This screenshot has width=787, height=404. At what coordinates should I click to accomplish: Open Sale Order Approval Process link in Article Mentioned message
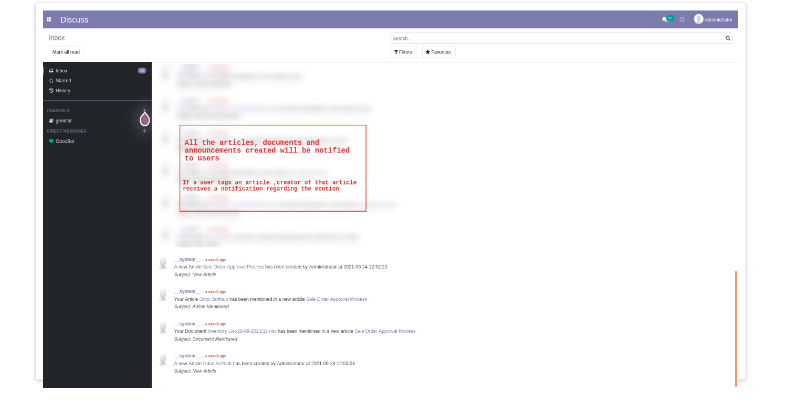(x=337, y=299)
